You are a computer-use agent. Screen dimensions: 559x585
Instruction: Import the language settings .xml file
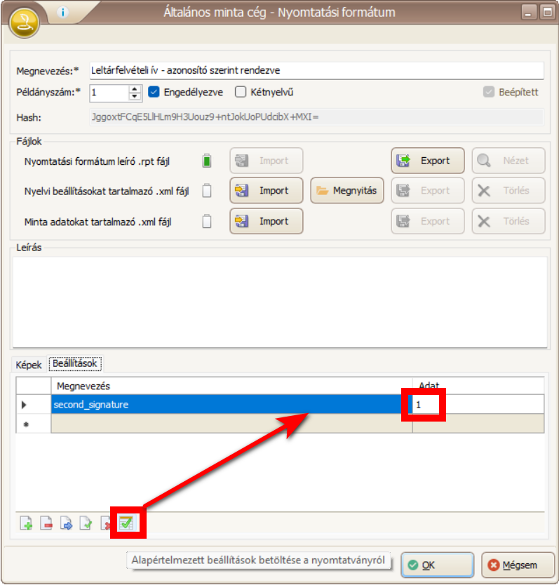pyautogui.click(x=266, y=191)
